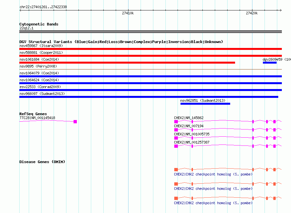Select the nsv966097 (Sudmant2013) blue bar
Screen dimensions: 291x213
pos(149,97)
